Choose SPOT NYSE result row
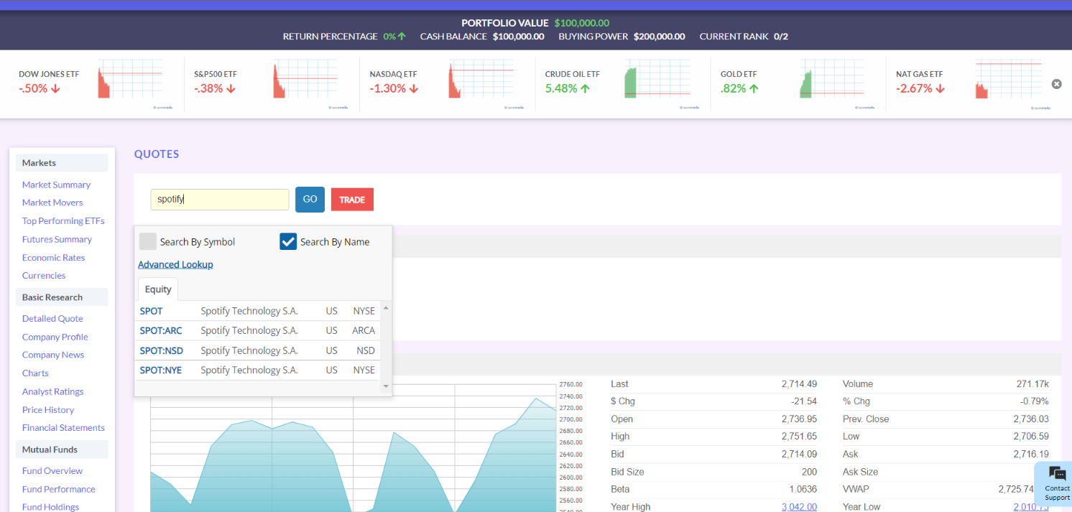Screen dimensions: 1072x512 (x=258, y=311)
